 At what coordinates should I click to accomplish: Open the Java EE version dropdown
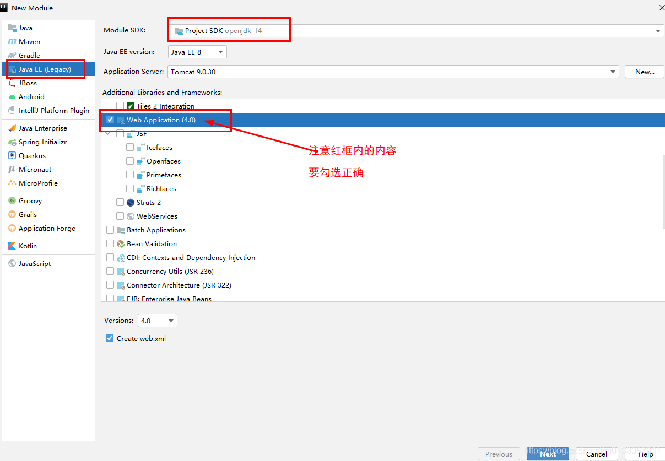197,52
